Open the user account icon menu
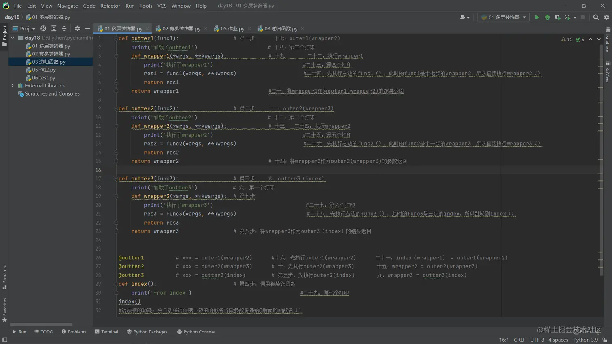This screenshot has width=612, height=344. pos(464,17)
